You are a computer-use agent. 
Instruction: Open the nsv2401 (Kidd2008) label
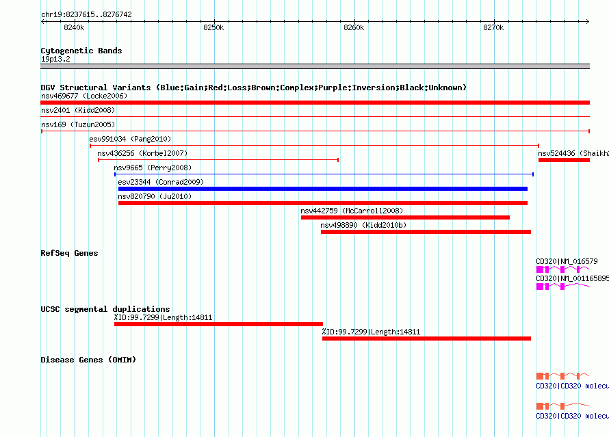pyautogui.click(x=78, y=110)
